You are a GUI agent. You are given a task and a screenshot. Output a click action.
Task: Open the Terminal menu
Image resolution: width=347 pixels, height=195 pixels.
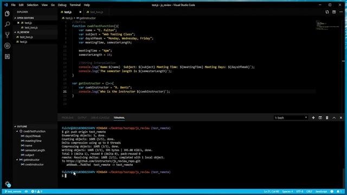pyautogui.click(x=75, y=5)
